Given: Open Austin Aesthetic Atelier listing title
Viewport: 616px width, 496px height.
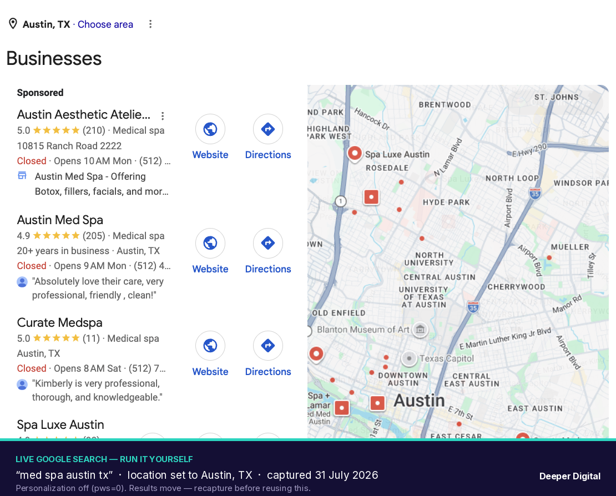Looking at the screenshot, I should [84, 114].
